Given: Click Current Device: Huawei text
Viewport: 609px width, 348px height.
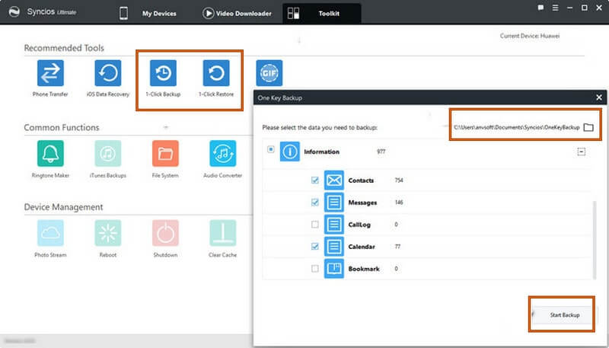Looking at the screenshot, I should click(530, 36).
